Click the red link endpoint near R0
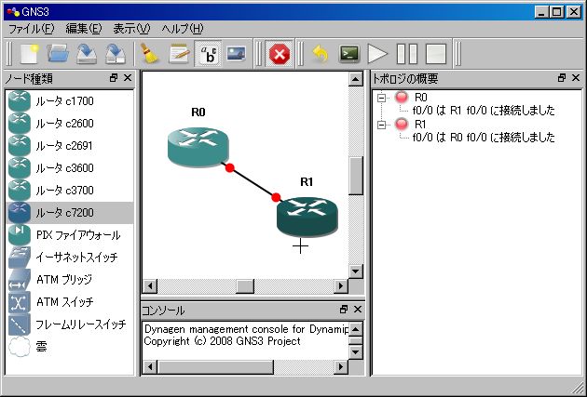Image resolution: width=587 pixels, height=397 pixels. [230, 168]
